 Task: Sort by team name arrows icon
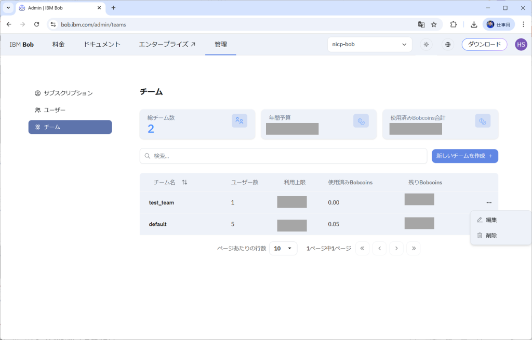[184, 182]
